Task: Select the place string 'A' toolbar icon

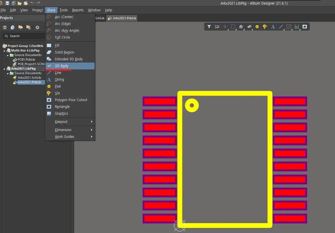Action: pyautogui.click(x=273, y=27)
